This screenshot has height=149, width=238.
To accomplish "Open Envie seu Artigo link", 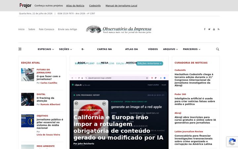I will pos(67,29).
